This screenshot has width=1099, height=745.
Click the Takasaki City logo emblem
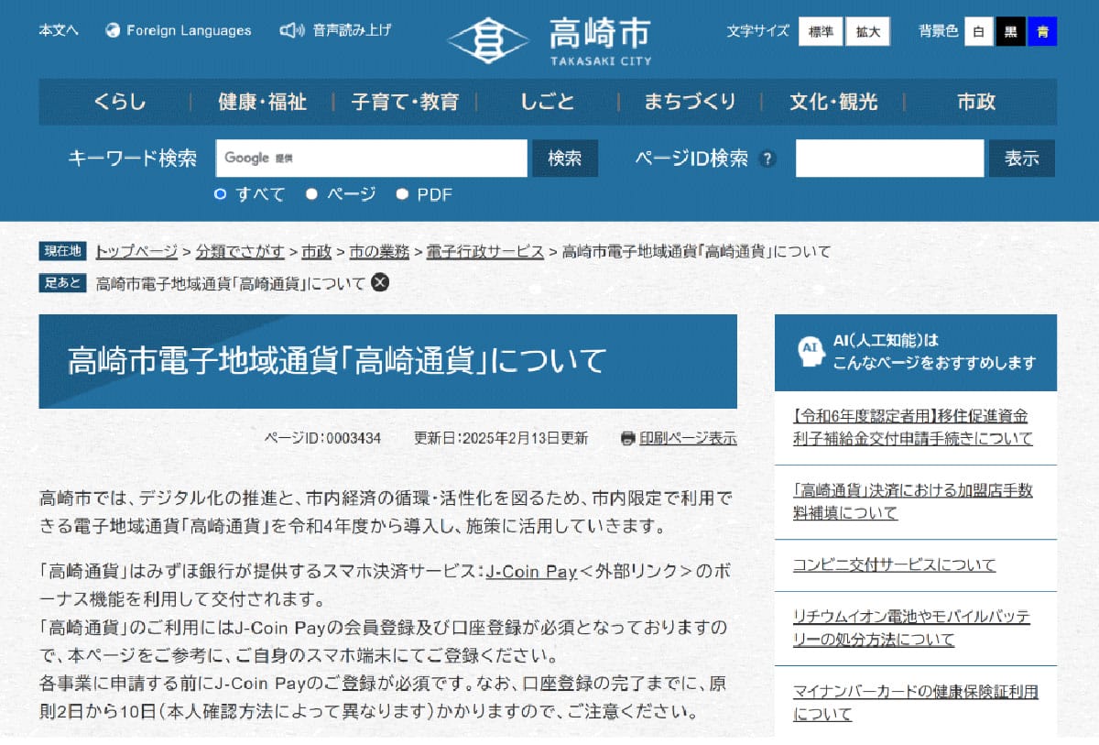click(x=489, y=40)
